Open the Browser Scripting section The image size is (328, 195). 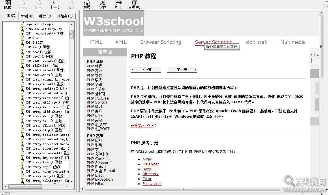(x=161, y=42)
